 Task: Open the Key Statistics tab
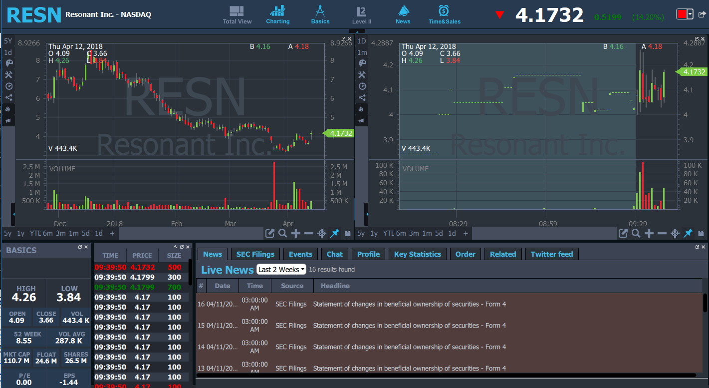[x=417, y=254]
